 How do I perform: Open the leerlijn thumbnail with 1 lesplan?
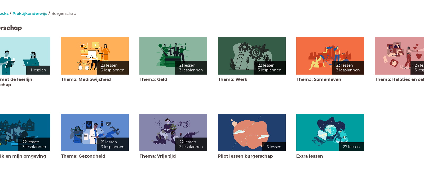tap(25, 56)
